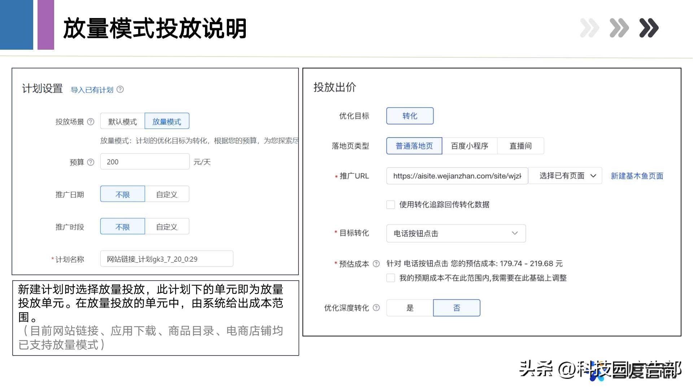
Task: Click the dark chevron icon in the header
Action: pyautogui.click(x=649, y=27)
